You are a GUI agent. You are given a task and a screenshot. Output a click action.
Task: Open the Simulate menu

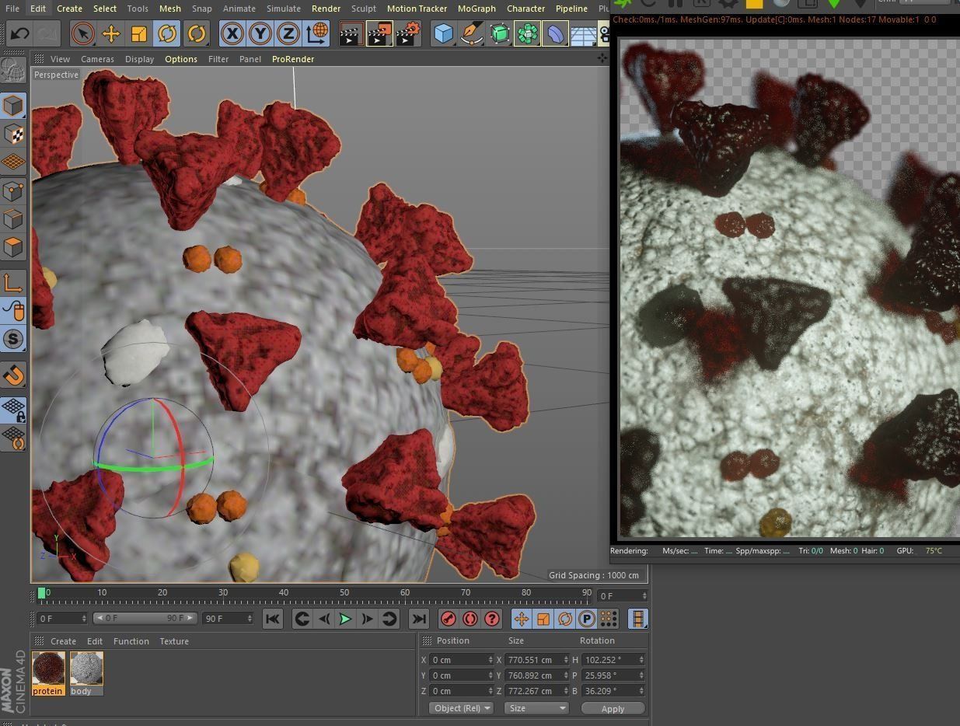tap(284, 9)
